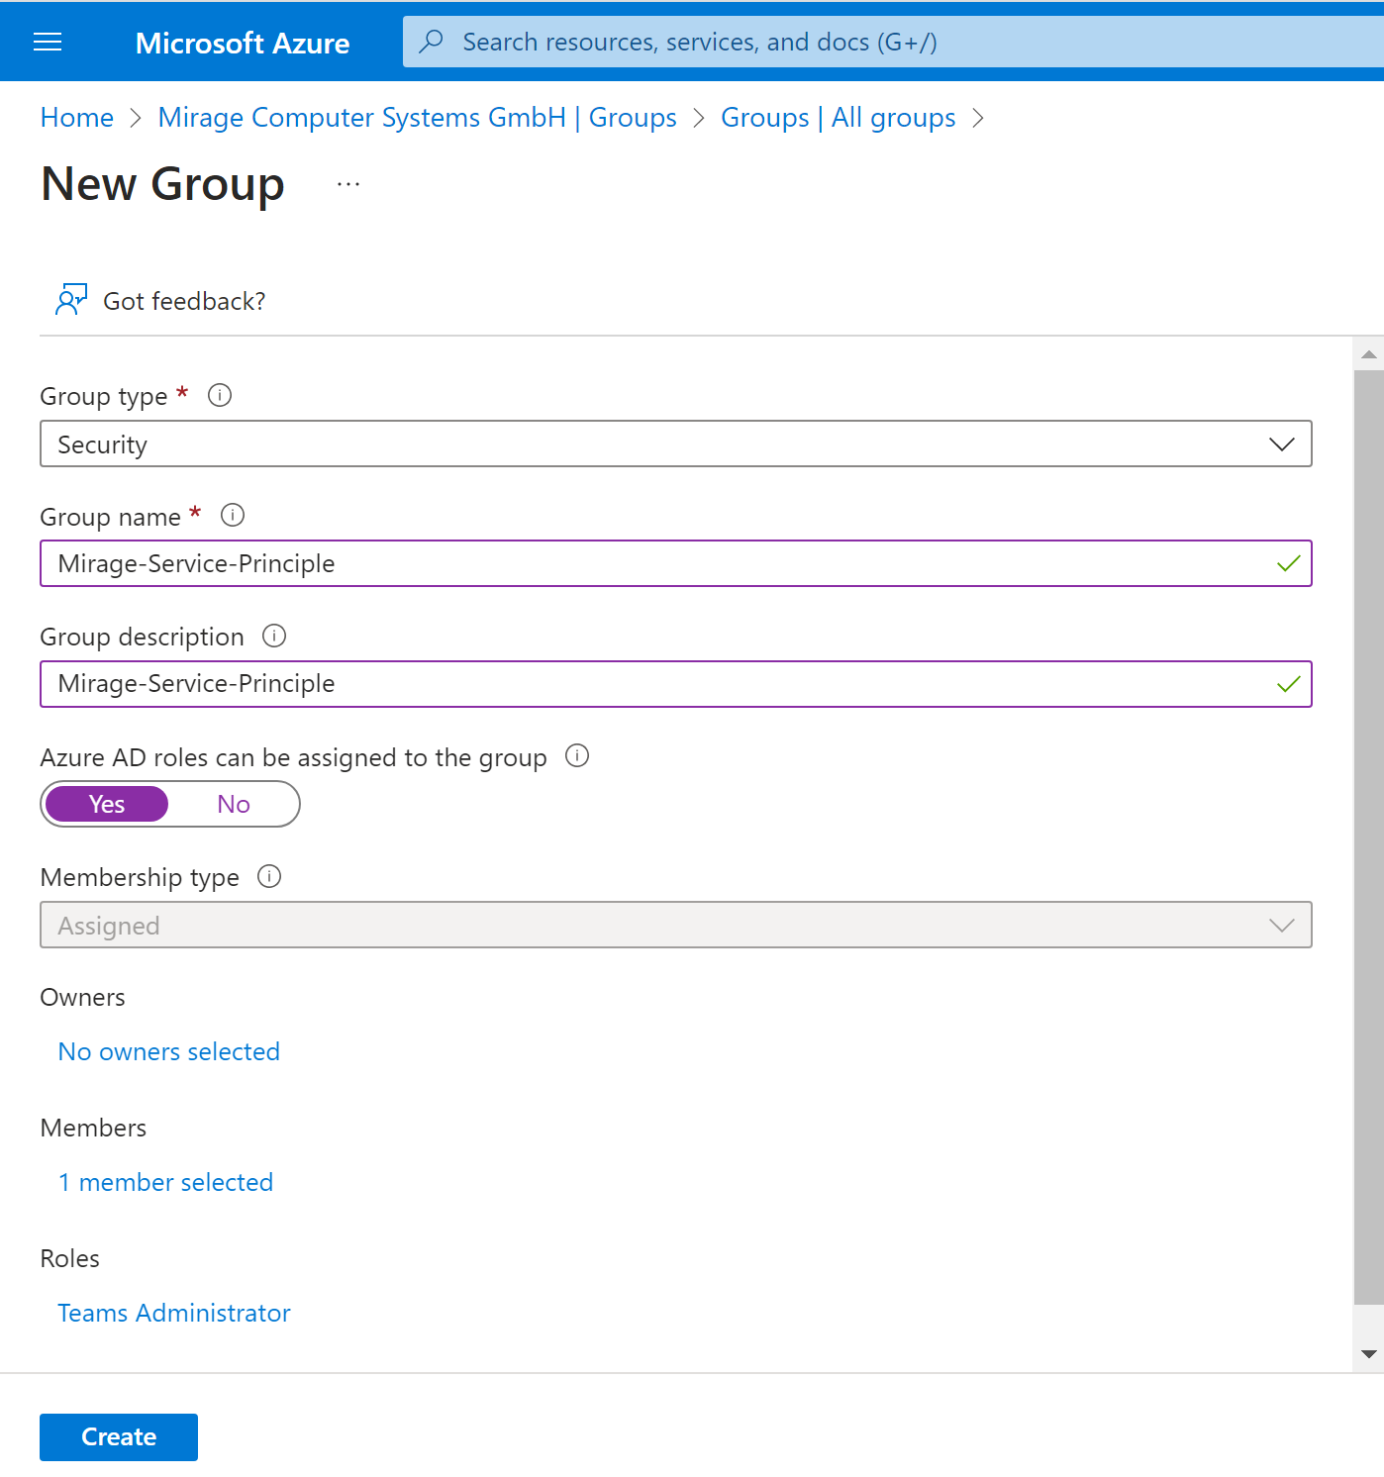Go to the Home breadcrumb
This screenshot has width=1384, height=1477.
coord(77,118)
